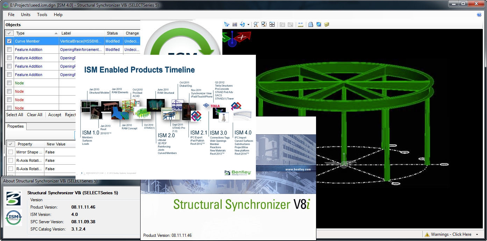
Task: Click the blue textured surface display icon
Action: (310, 24)
